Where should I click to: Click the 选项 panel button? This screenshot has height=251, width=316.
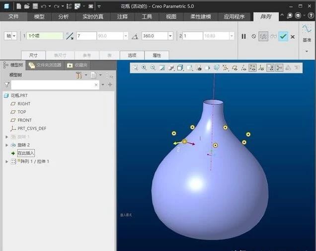click(x=132, y=55)
